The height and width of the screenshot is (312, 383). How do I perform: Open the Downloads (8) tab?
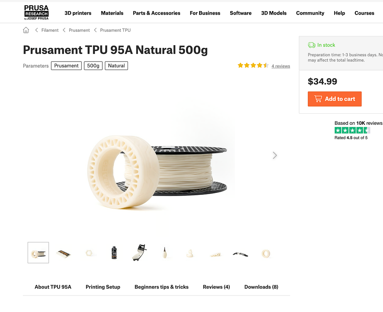pyautogui.click(x=261, y=287)
